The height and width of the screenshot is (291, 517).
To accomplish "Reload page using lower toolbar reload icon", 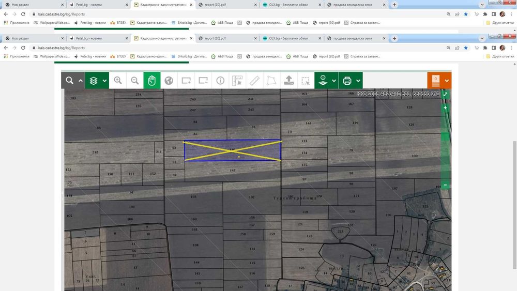I will (x=23, y=48).
